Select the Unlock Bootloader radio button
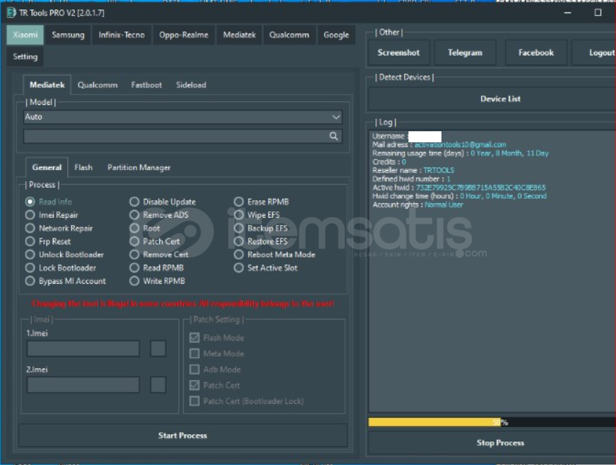Viewport: 616px width, 465px height. 30,255
